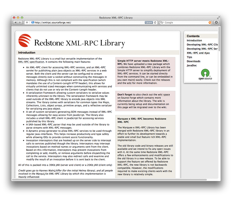Click the Contents sidebar heading
232x205 pixels.
193,36
